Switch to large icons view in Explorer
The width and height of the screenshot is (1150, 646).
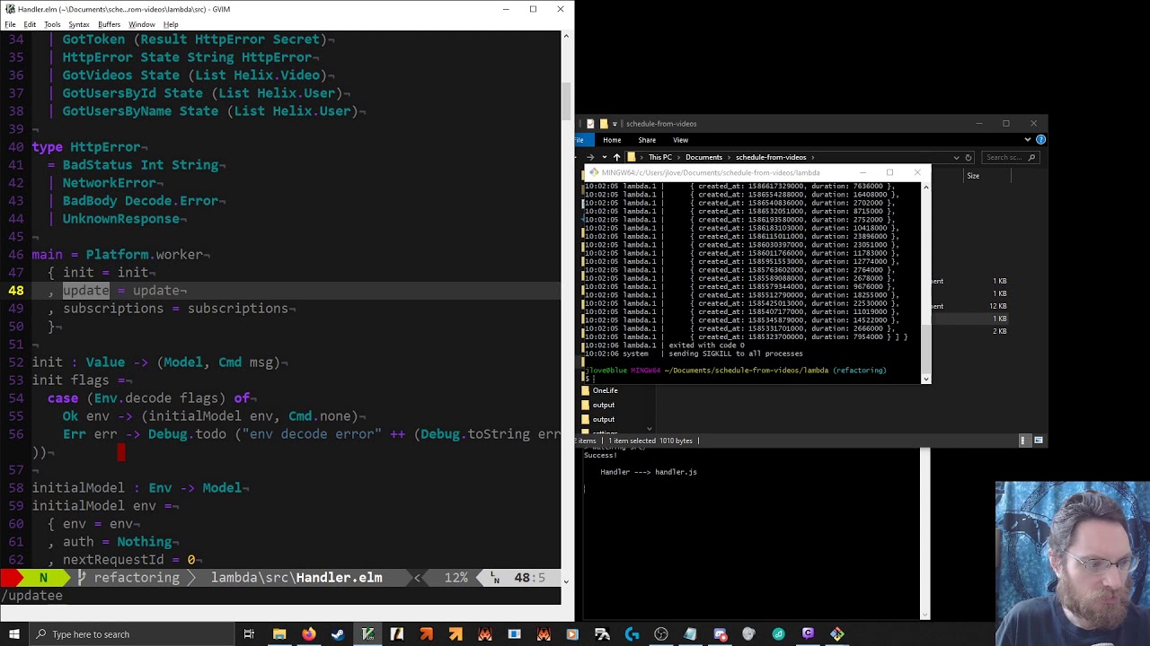(1039, 441)
